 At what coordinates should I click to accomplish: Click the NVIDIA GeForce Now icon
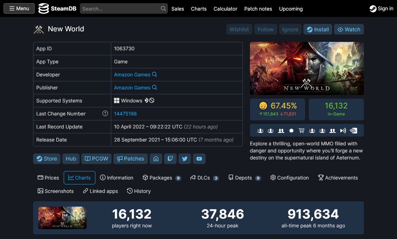[353, 131]
